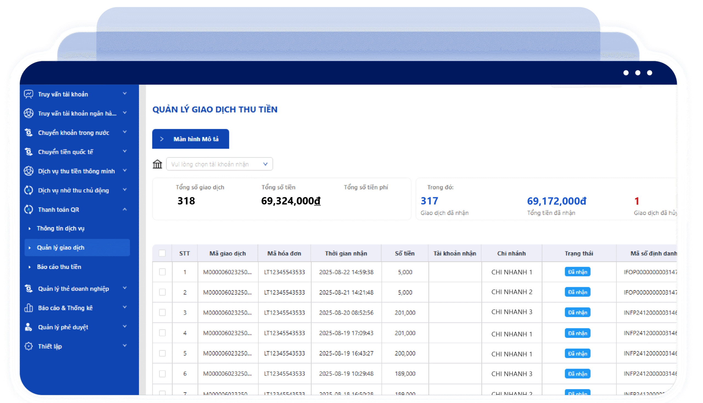
Task: Check the checkbox for transaction row 4
Action: pos(162,333)
